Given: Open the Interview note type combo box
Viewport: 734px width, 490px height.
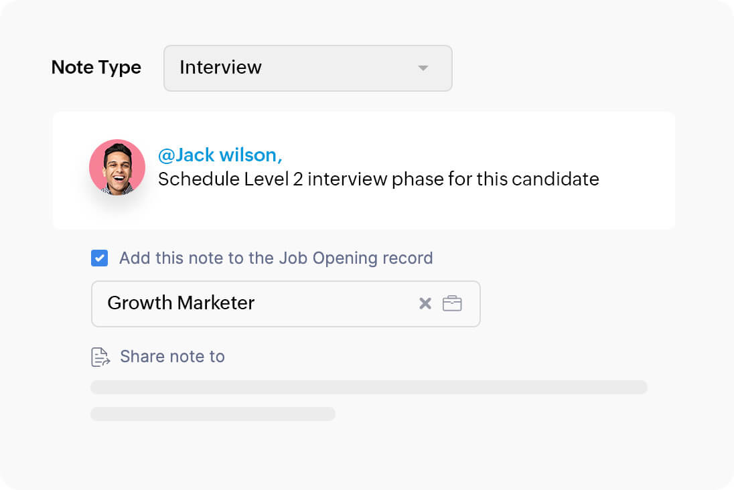Looking at the screenshot, I should click(x=308, y=68).
